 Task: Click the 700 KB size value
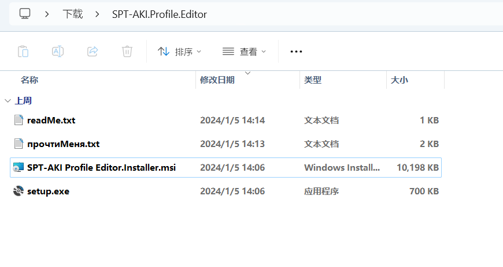pos(424,191)
